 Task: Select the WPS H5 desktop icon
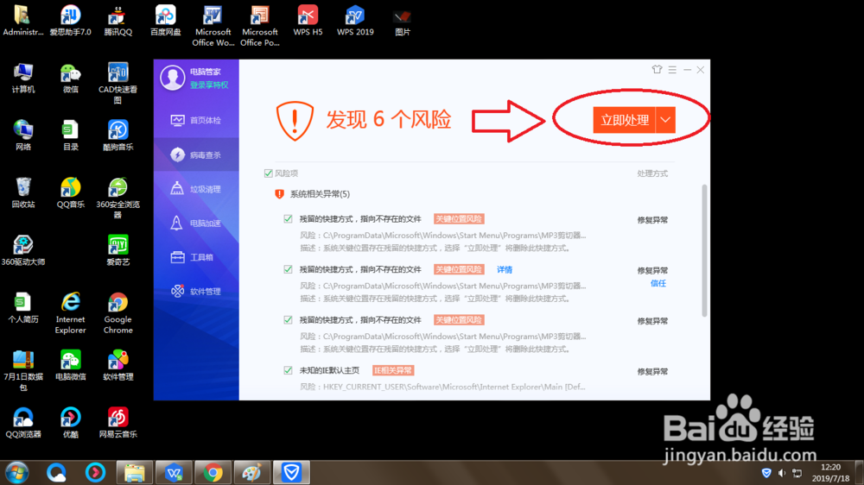pos(308,21)
